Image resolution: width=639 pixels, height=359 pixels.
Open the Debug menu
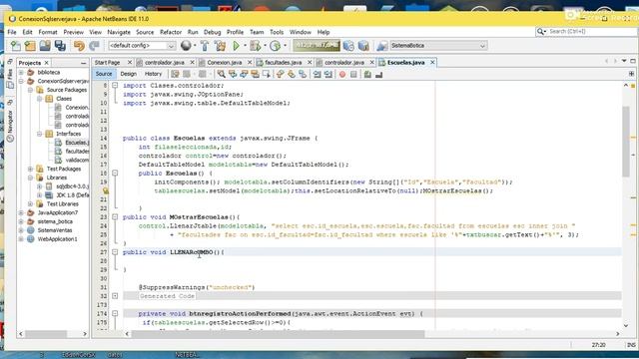click(212, 32)
